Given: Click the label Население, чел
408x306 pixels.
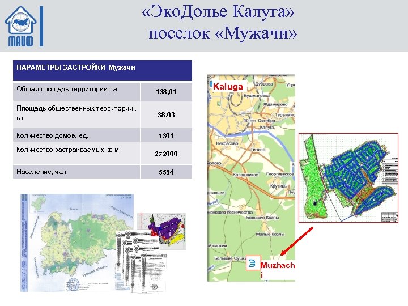Looking at the screenshot, I should pyautogui.click(x=41, y=172).
